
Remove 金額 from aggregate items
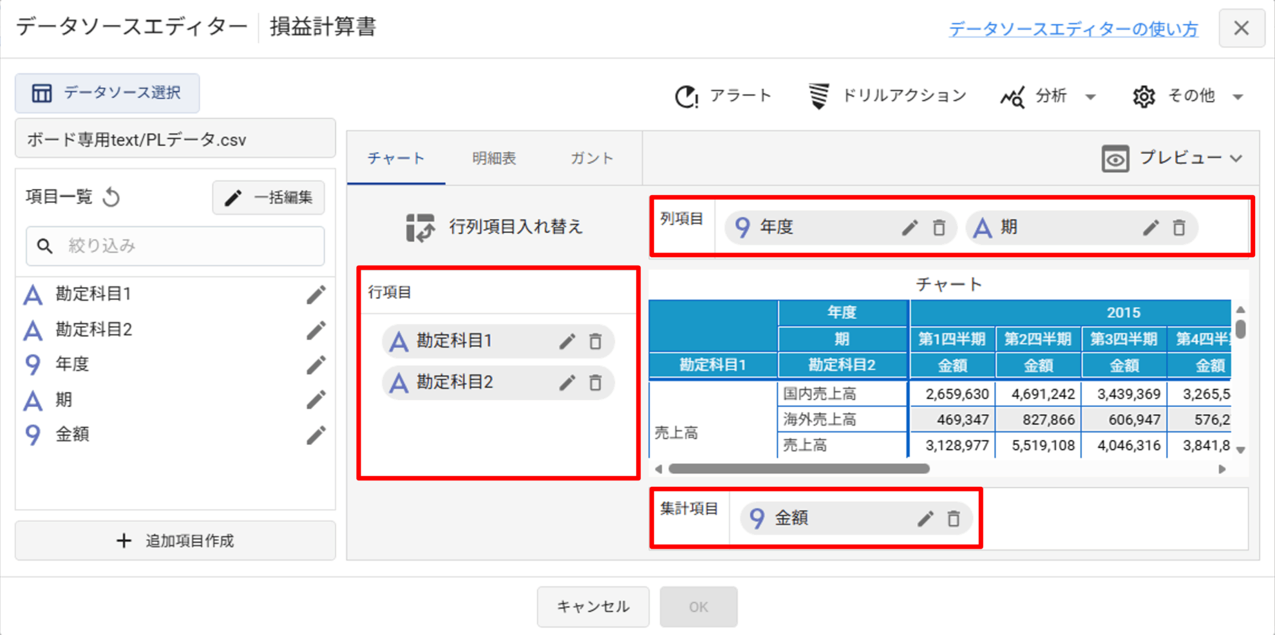(954, 518)
